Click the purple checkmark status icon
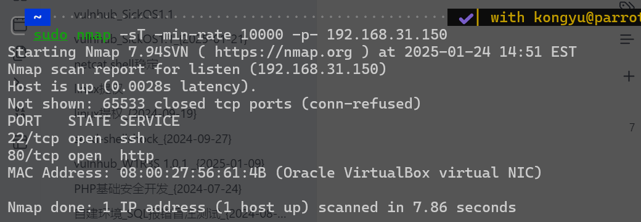The image size is (641, 222). coord(465,18)
